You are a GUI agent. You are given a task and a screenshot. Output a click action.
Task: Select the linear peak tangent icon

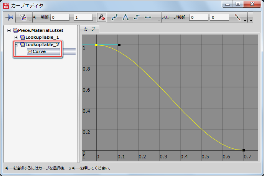(x=125, y=18)
